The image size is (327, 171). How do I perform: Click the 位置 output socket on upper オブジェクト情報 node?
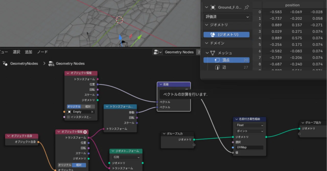[x=98, y=84]
